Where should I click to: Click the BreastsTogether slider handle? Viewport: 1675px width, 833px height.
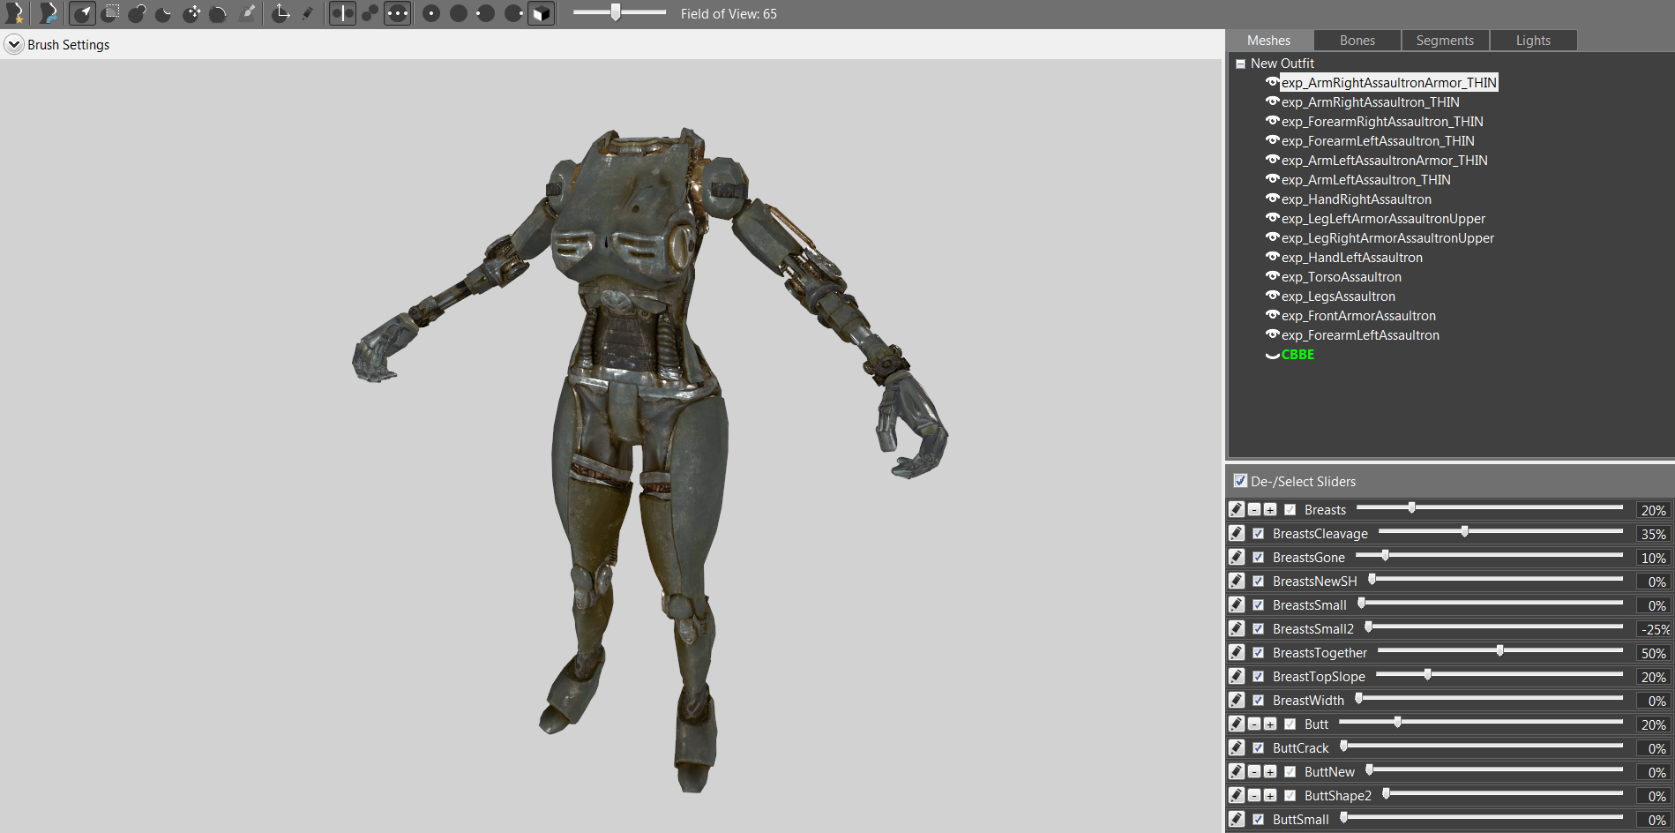pos(1499,651)
